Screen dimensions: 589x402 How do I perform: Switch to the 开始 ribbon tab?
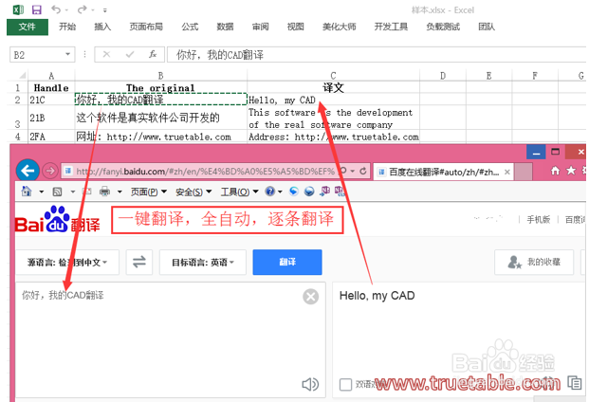tap(67, 27)
